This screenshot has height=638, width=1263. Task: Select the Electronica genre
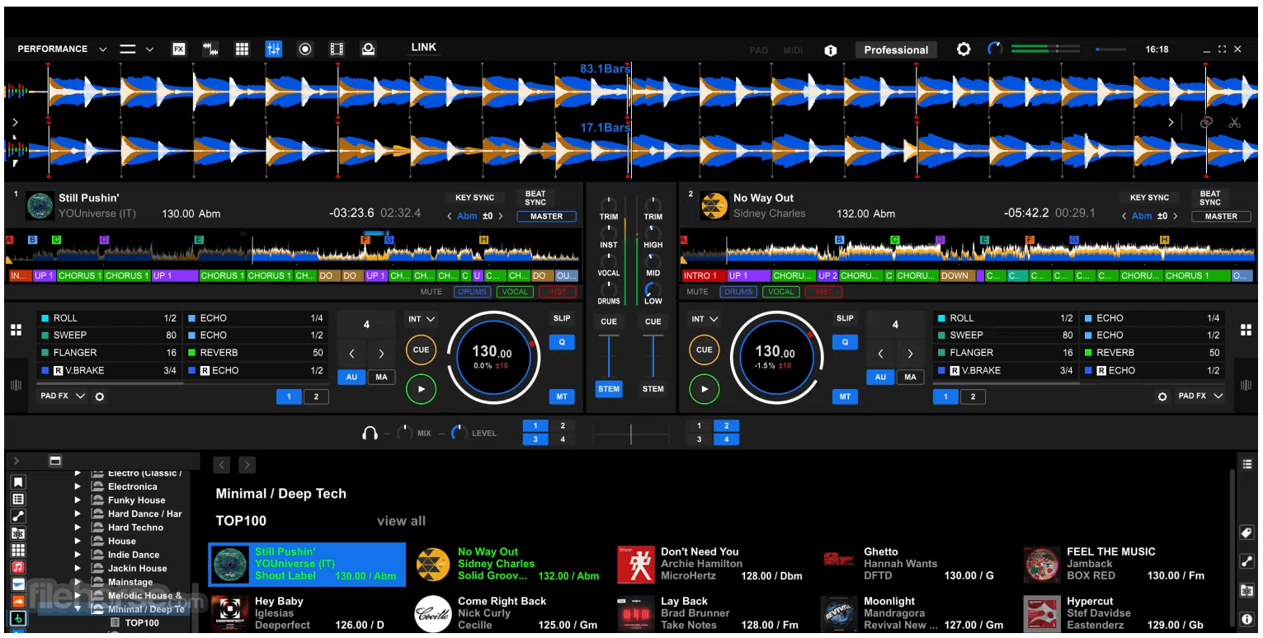tap(133, 486)
